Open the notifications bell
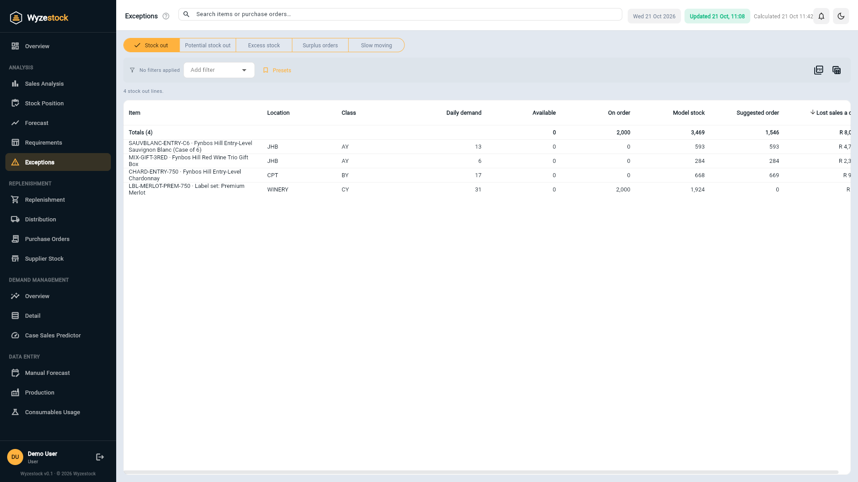The height and width of the screenshot is (482, 858). 821,16
